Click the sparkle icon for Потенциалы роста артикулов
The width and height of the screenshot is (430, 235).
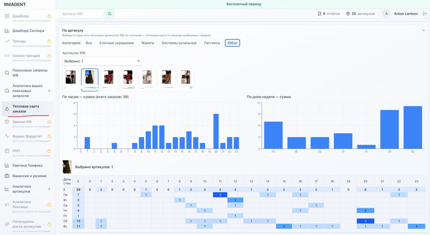(x=7, y=224)
